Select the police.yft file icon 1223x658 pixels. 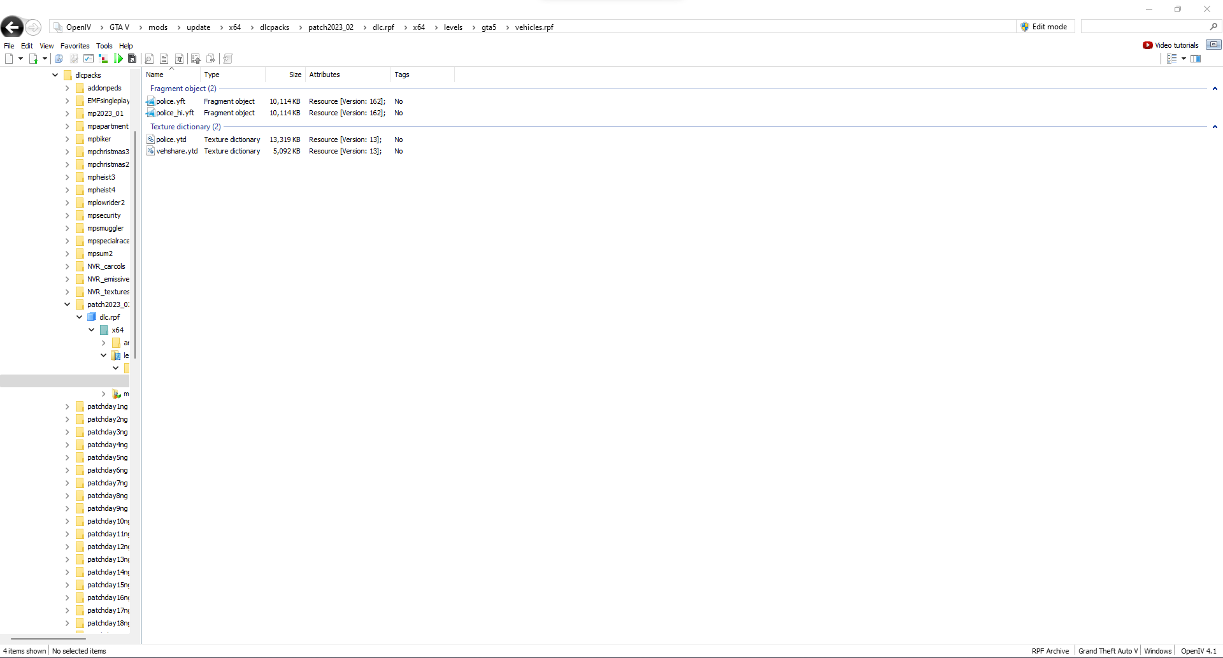point(151,101)
